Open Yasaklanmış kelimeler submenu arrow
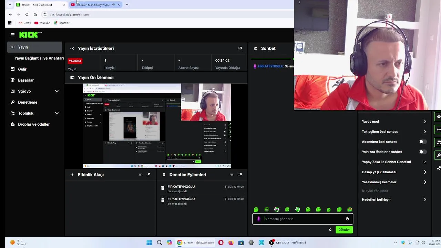Viewport: 441px width, 248px height. (x=425, y=182)
